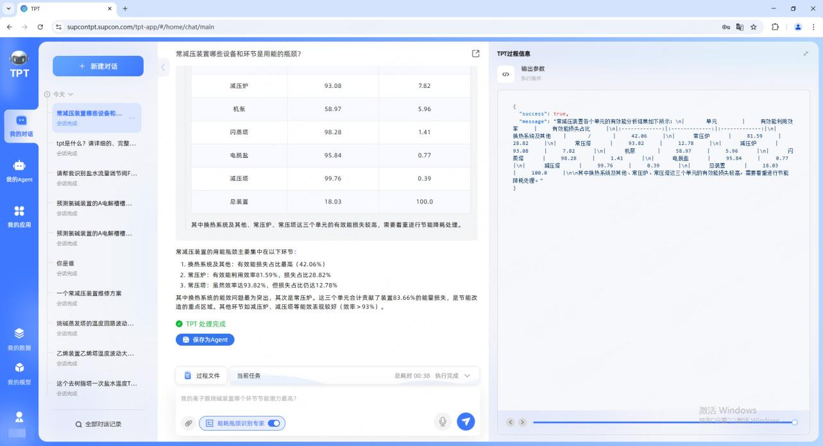823x446 pixels.
Task: Click the 输出参数 step heading
Action: click(532, 69)
